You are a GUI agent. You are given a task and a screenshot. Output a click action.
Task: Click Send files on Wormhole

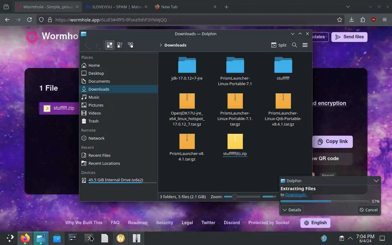(x=349, y=37)
